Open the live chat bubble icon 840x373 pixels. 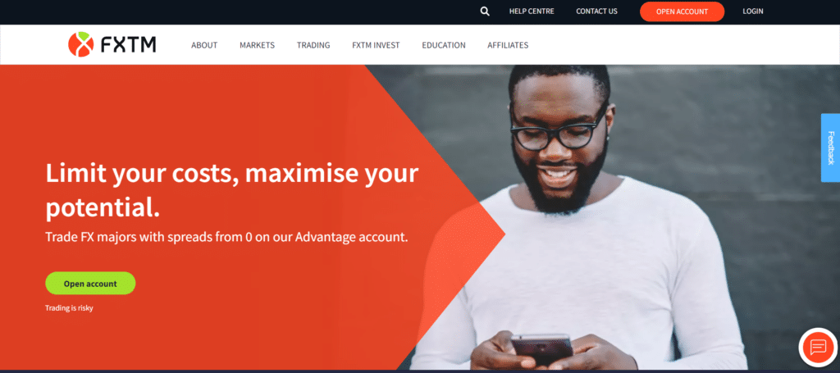click(818, 347)
